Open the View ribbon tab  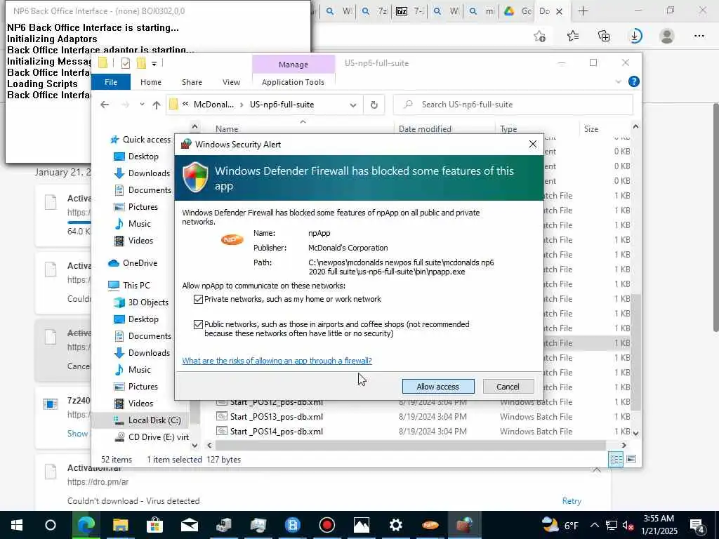pos(231,82)
